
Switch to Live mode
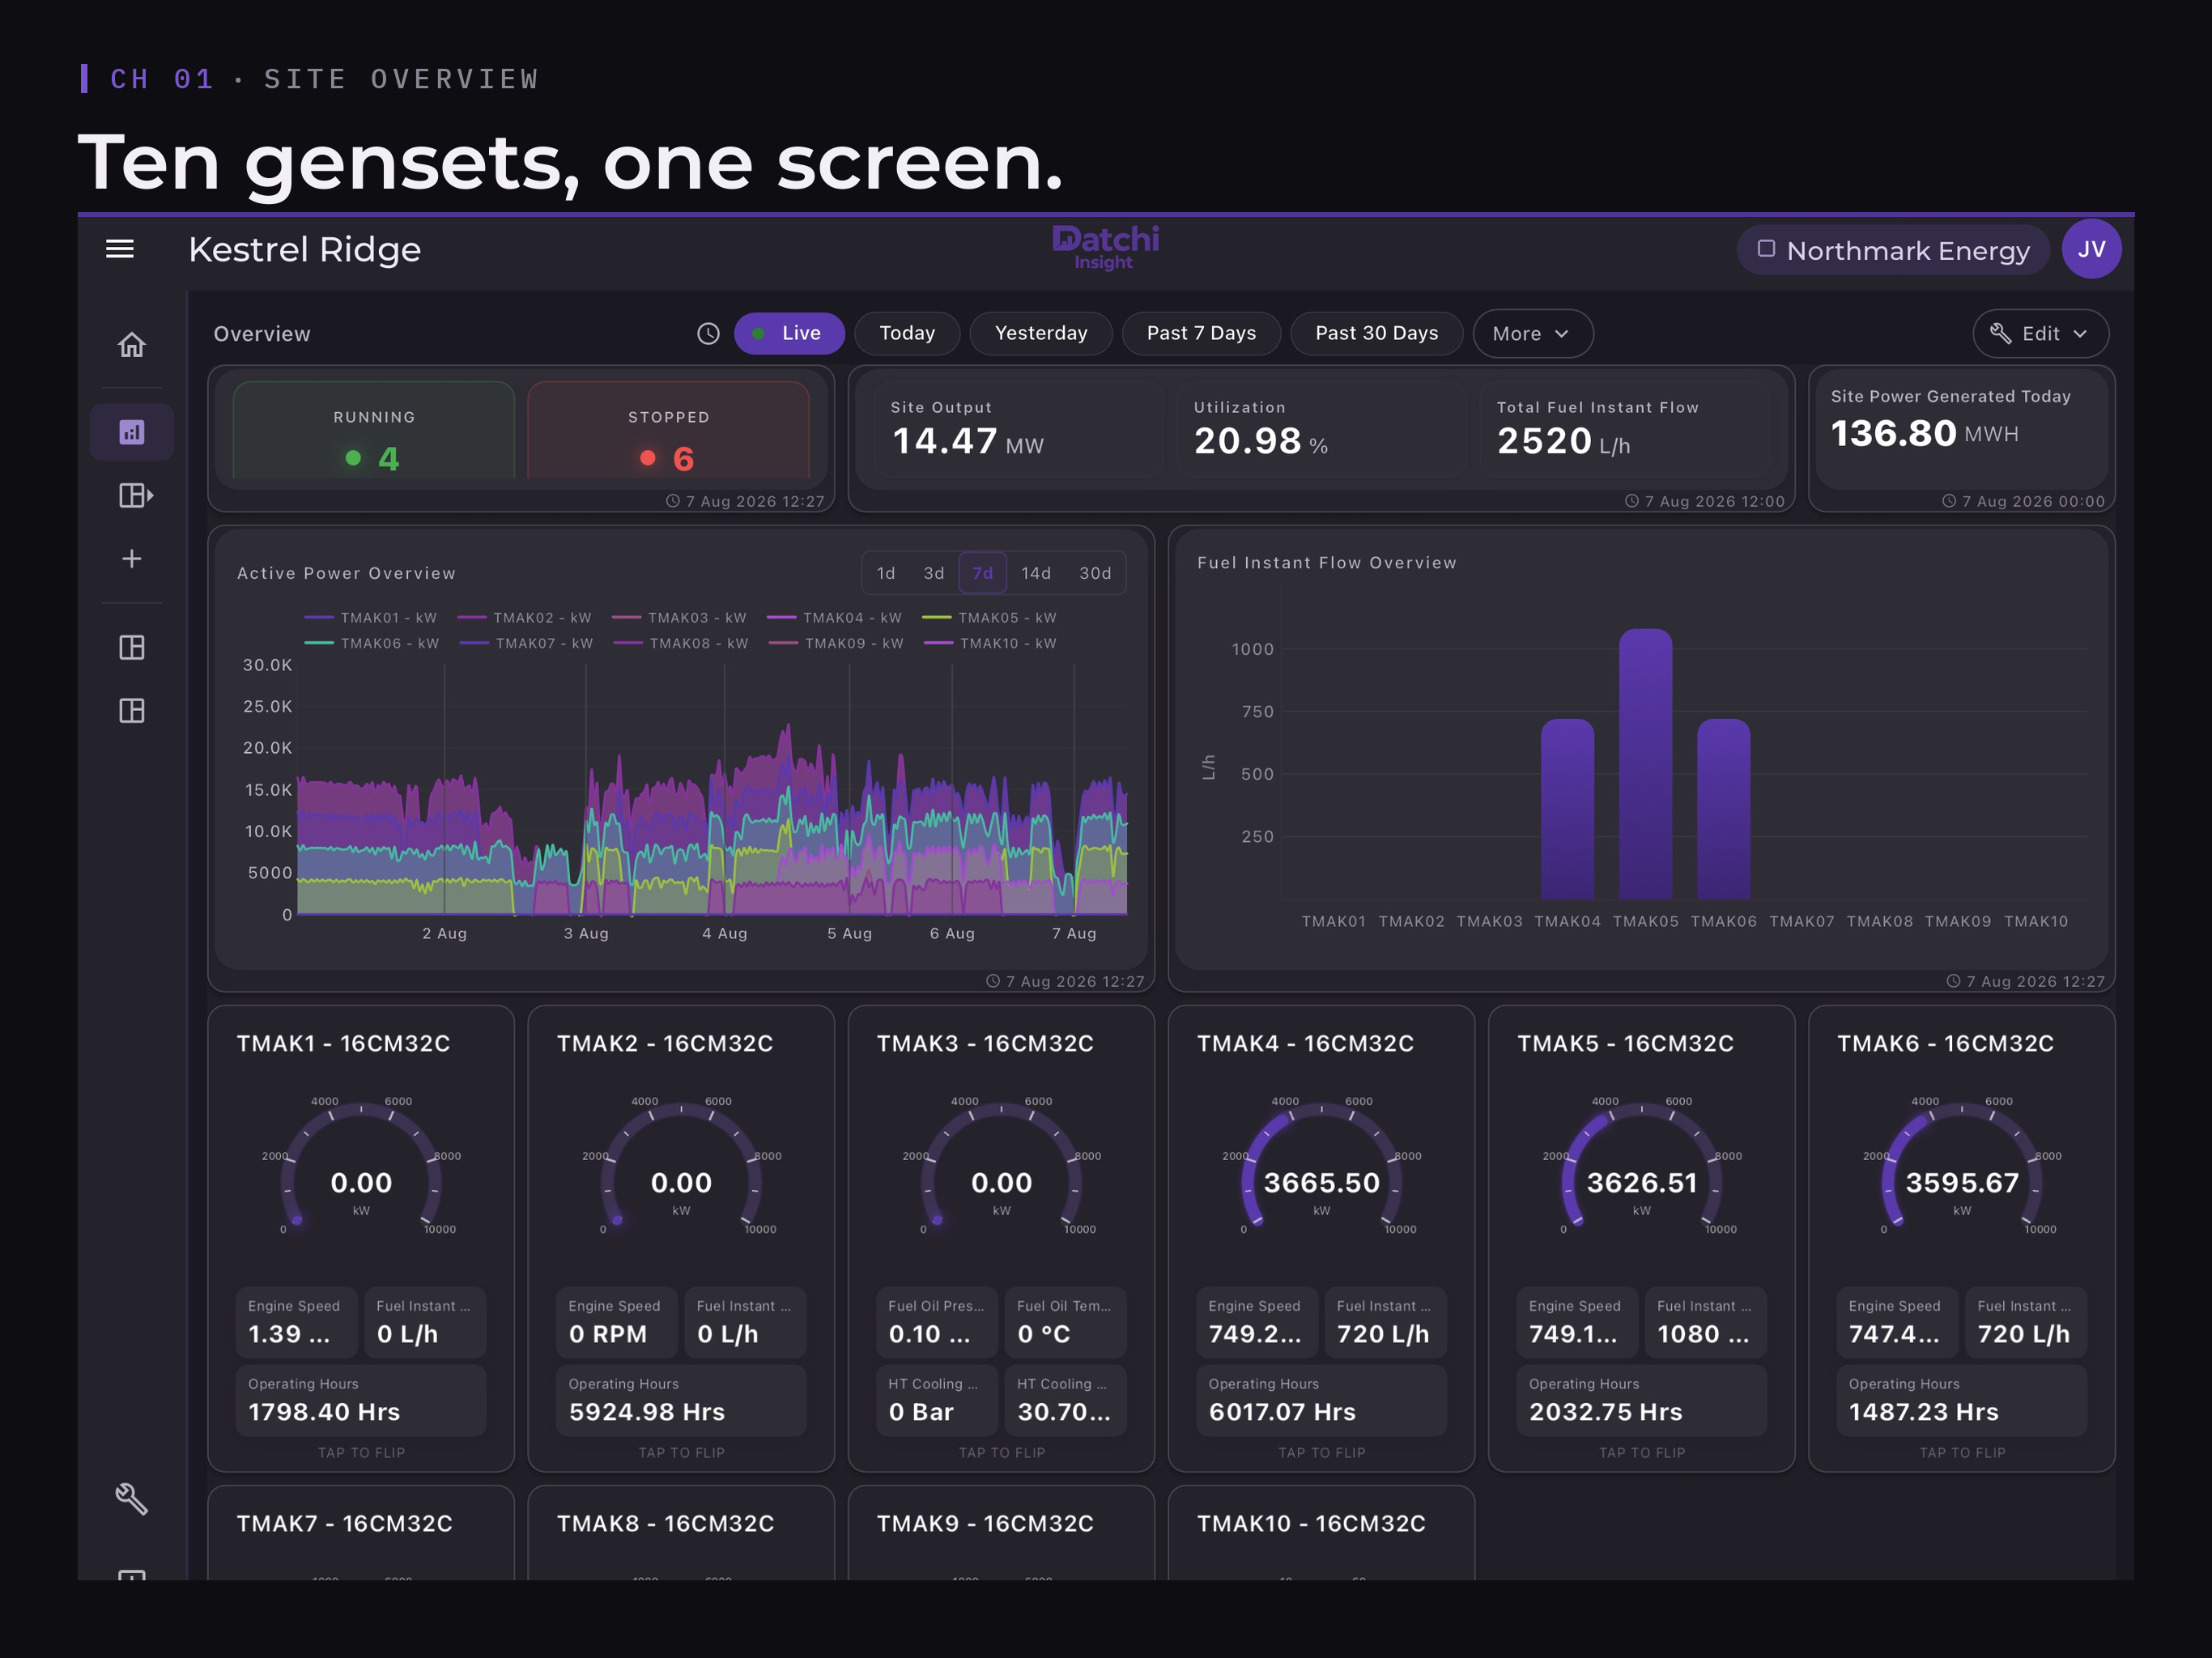(x=789, y=333)
